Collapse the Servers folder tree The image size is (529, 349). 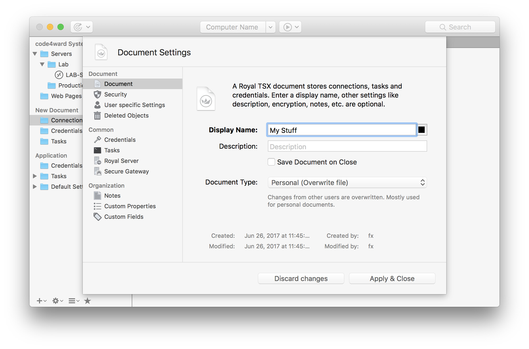pyautogui.click(x=35, y=54)
